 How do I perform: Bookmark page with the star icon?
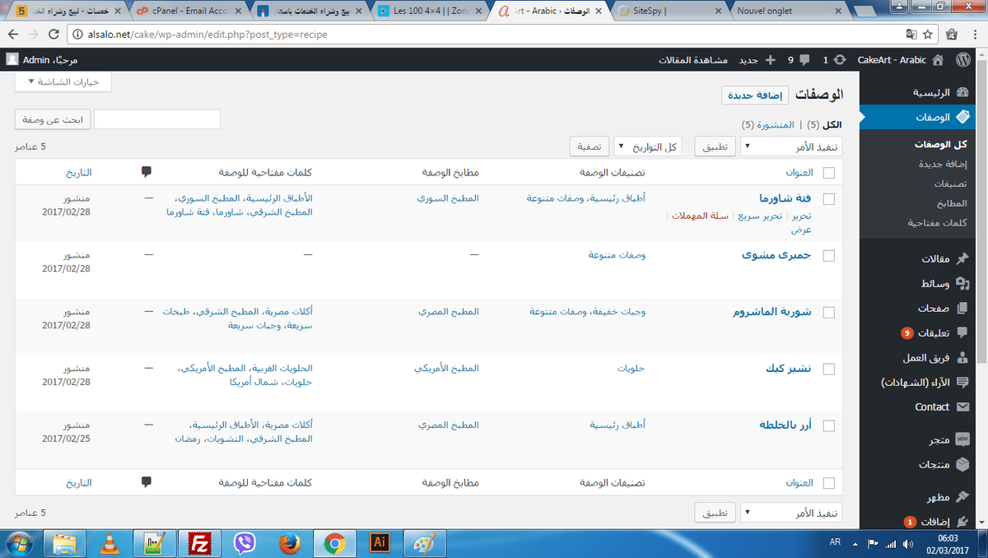point(927,35)
